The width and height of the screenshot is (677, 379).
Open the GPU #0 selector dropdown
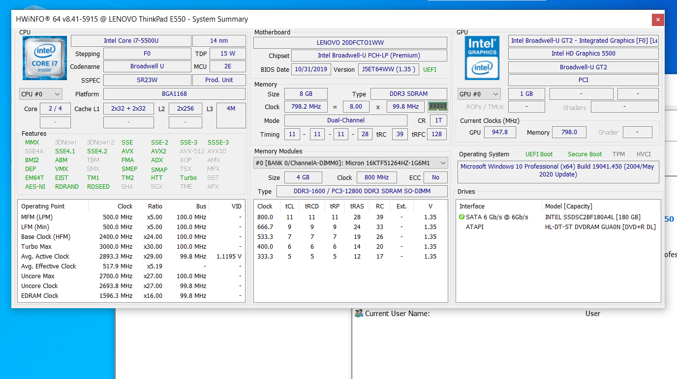tap(479, 94)
